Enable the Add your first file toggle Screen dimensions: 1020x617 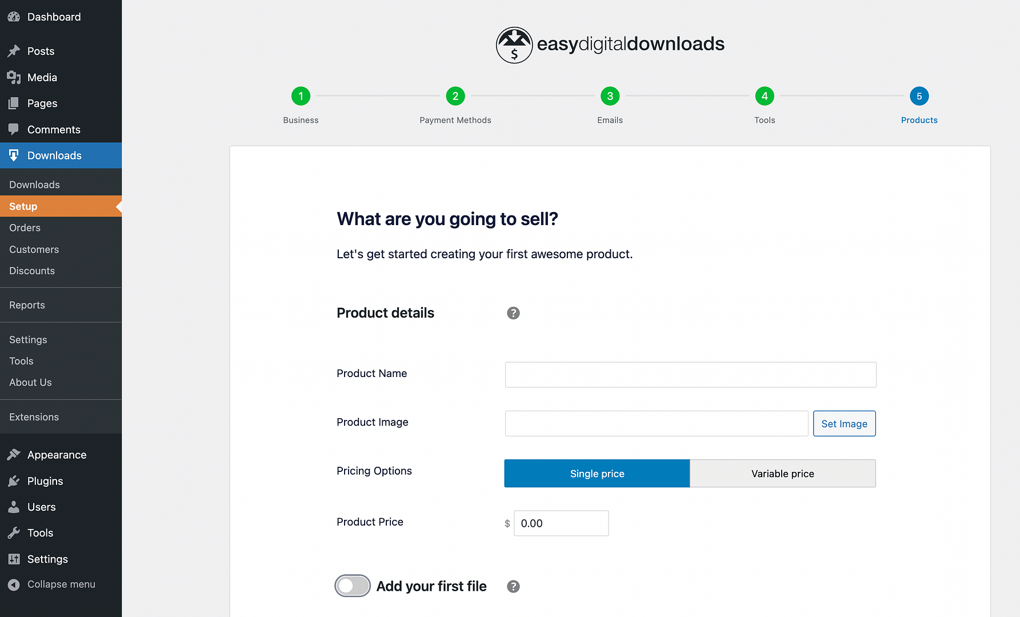coord(353,586)
